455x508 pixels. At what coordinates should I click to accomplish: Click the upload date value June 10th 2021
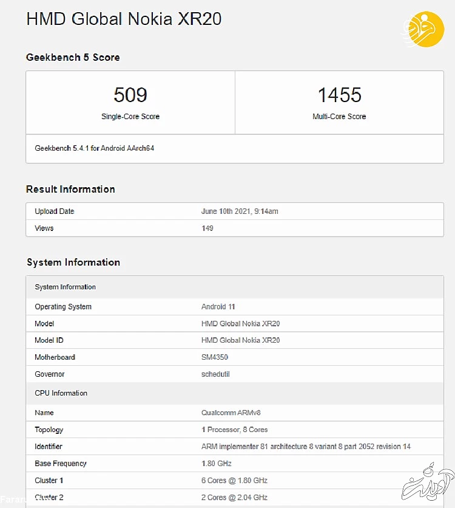tap(240, 211)
